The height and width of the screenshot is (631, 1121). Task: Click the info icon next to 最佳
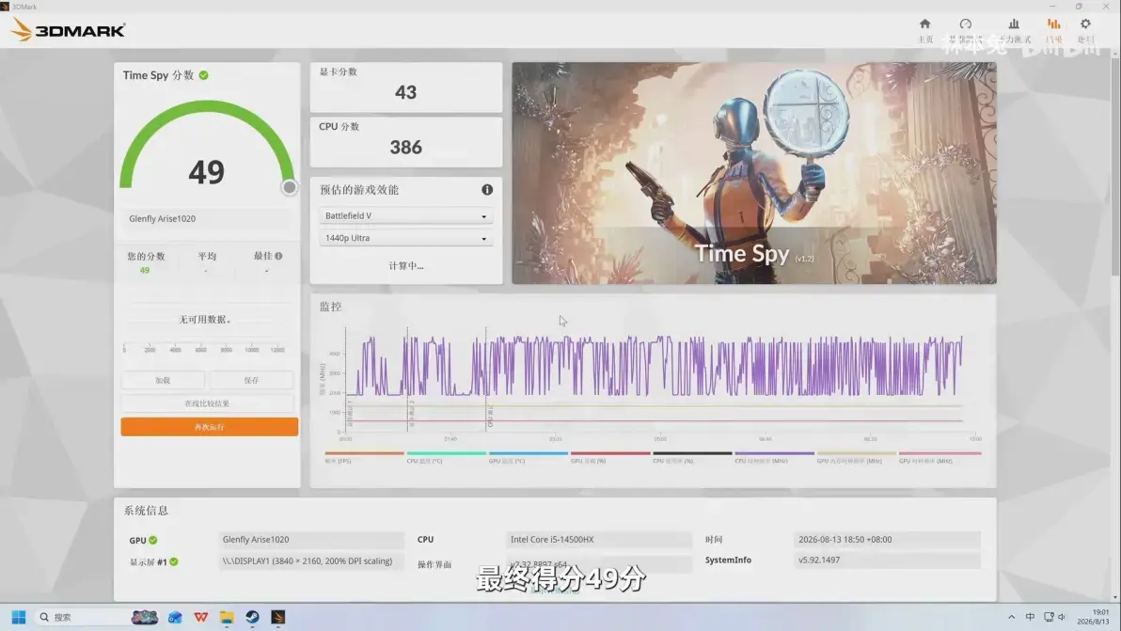pyautogui.click(x=278, y=256)
